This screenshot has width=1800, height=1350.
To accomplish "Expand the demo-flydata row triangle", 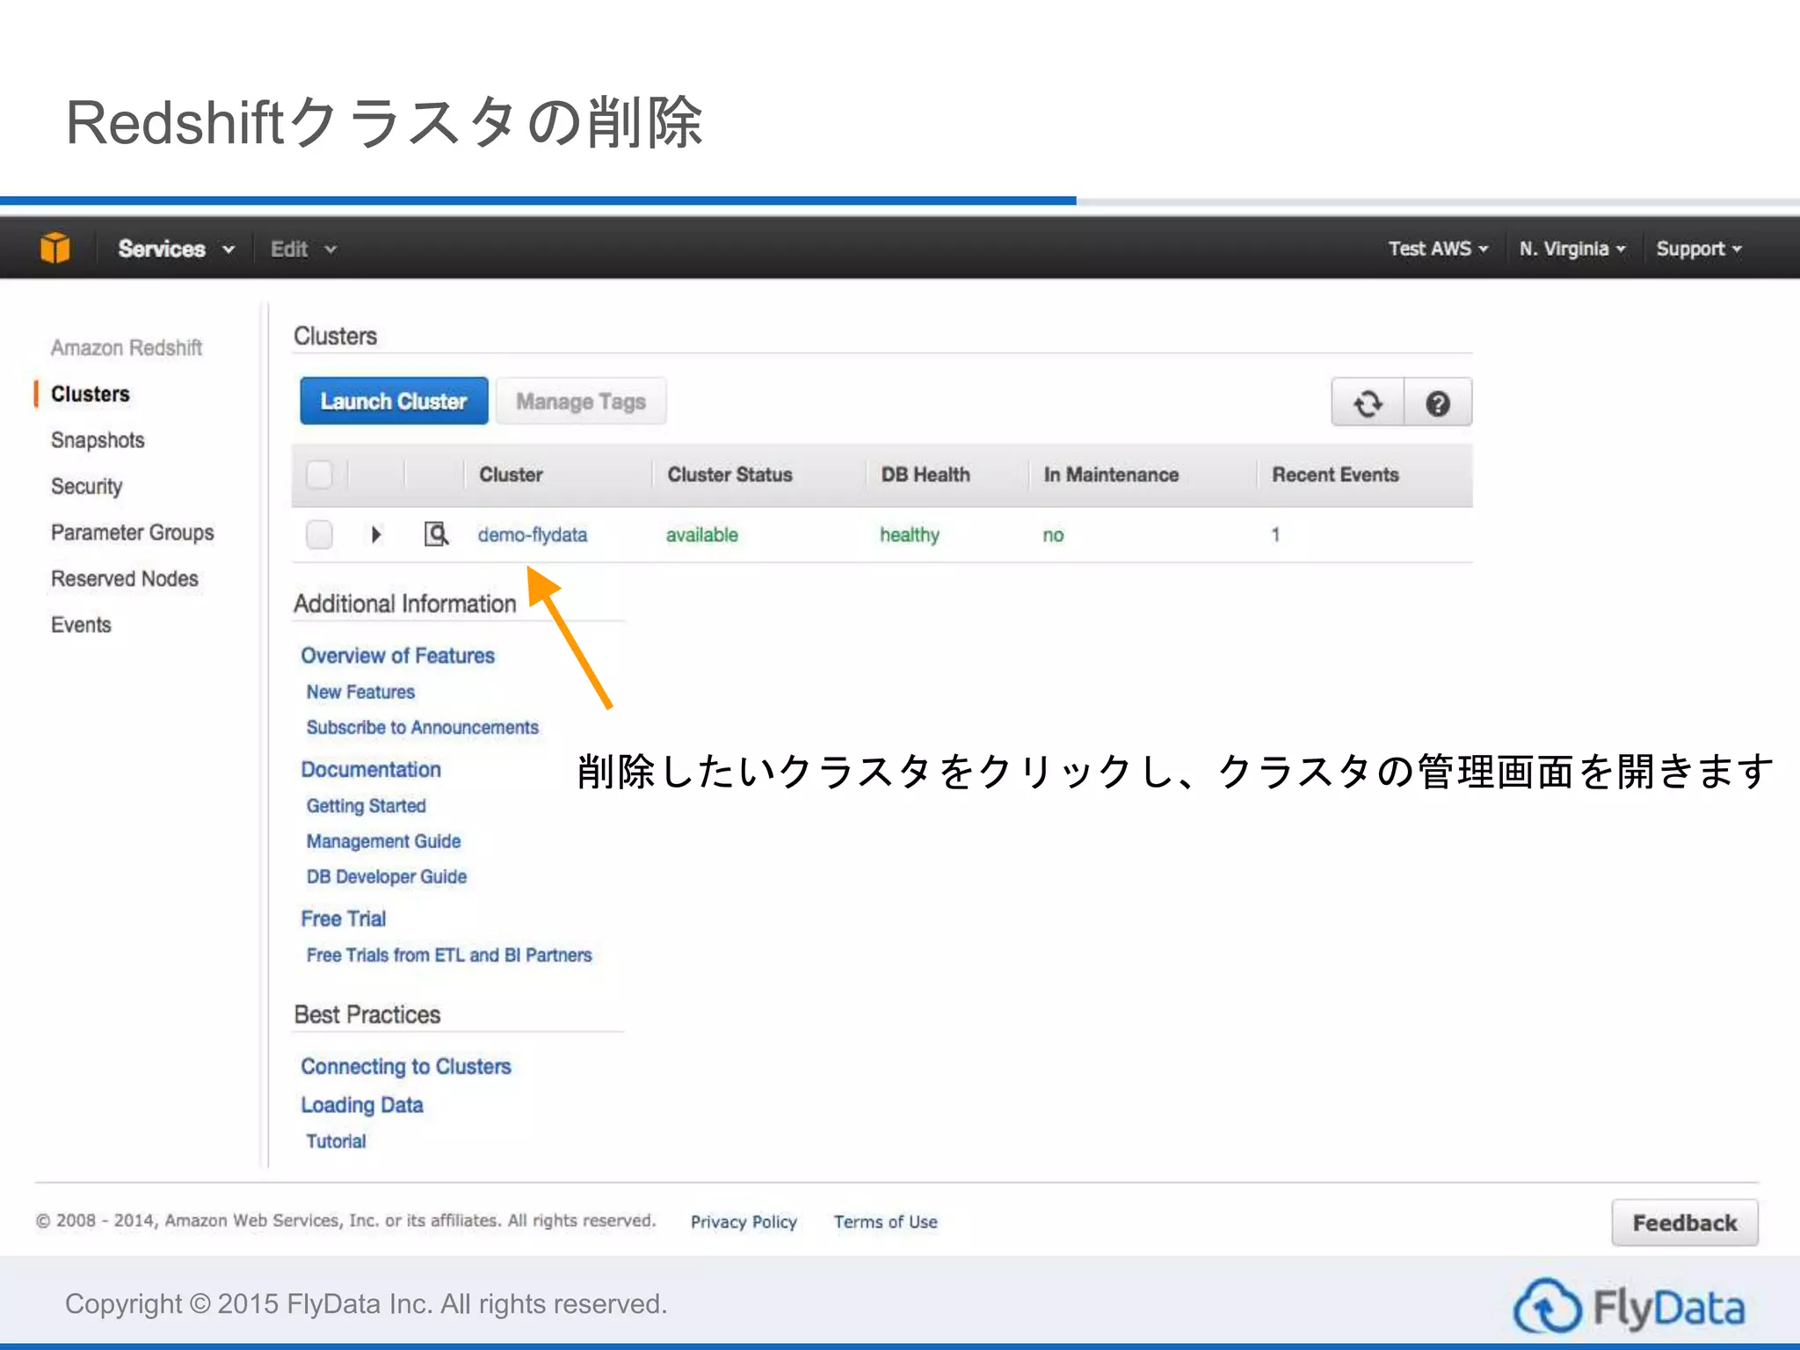I will (376, 534).
